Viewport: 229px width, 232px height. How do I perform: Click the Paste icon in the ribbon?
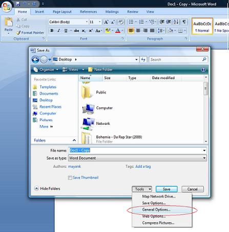pyautogui.click(x=8, y=23)
